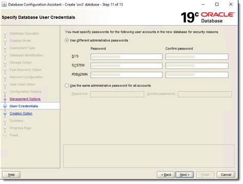Click the Creation Option step bullet icon

(5, 113)
